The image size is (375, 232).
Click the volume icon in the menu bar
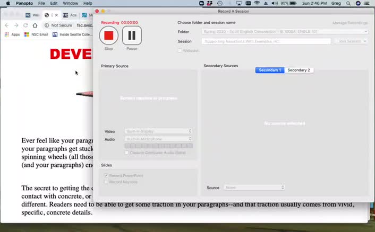point(274,3)
